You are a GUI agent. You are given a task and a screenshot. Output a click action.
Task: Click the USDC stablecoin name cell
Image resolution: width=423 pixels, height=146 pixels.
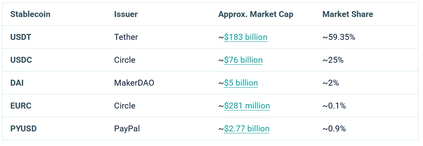(21, 60)
